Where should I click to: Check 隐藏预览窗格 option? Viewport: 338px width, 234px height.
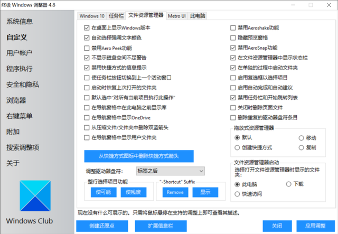[233, 38]
